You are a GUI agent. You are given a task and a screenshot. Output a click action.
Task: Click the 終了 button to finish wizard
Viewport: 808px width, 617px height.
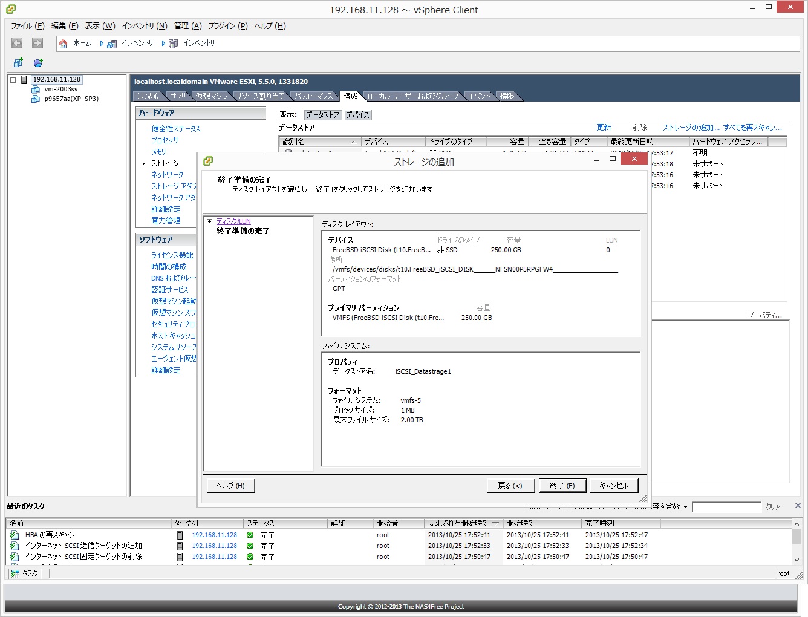coord(562,486)
